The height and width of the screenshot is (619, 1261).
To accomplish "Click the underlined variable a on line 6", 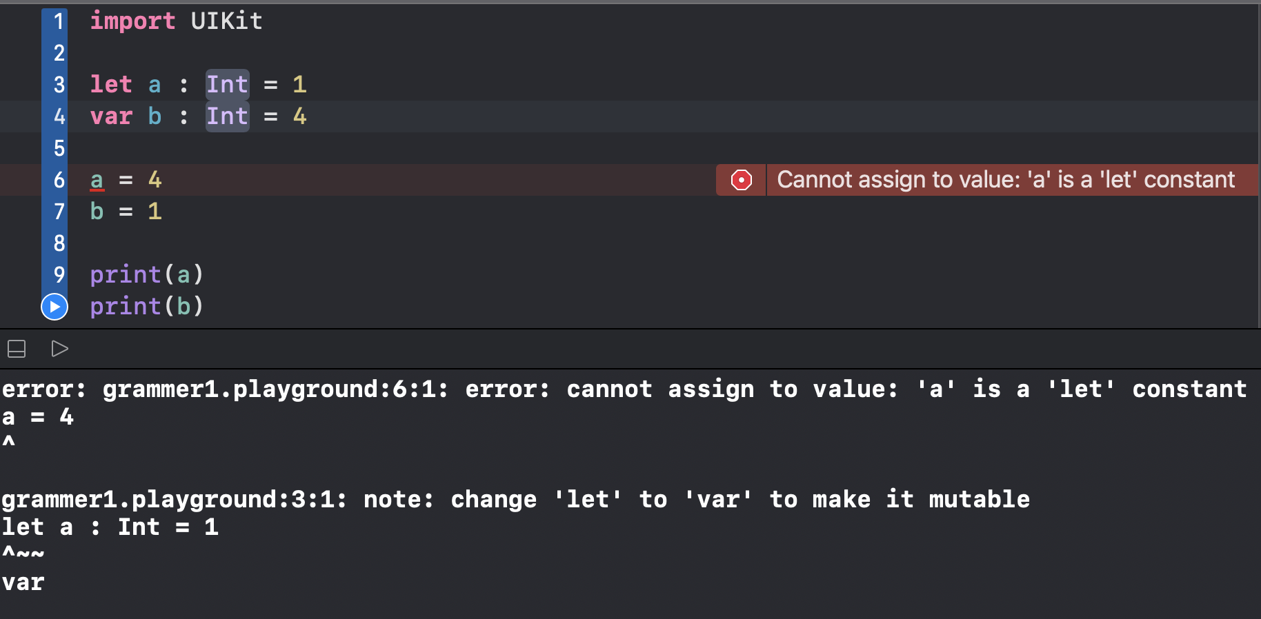I will [x=97, y=181].
